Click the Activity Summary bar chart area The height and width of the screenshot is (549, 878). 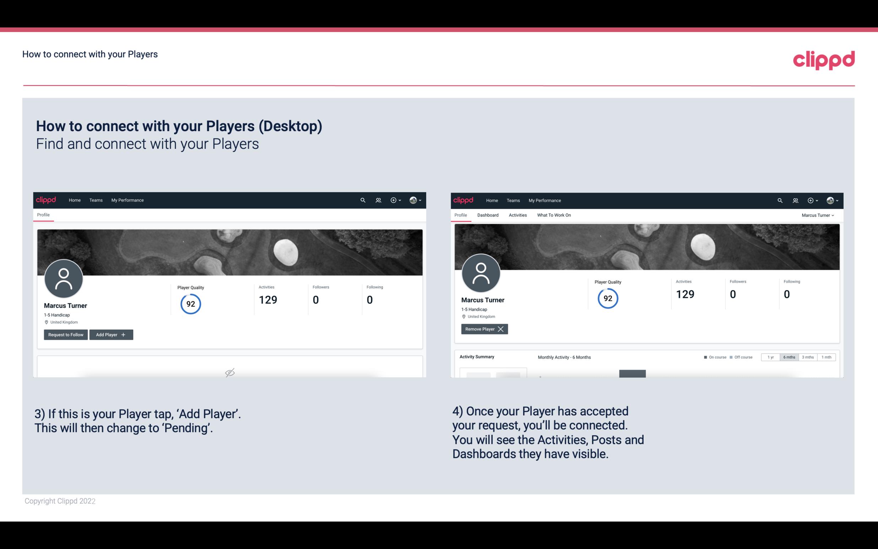[632, 373]
